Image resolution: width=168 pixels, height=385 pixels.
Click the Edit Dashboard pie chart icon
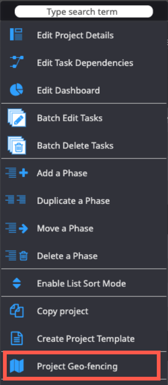[16, 90]
